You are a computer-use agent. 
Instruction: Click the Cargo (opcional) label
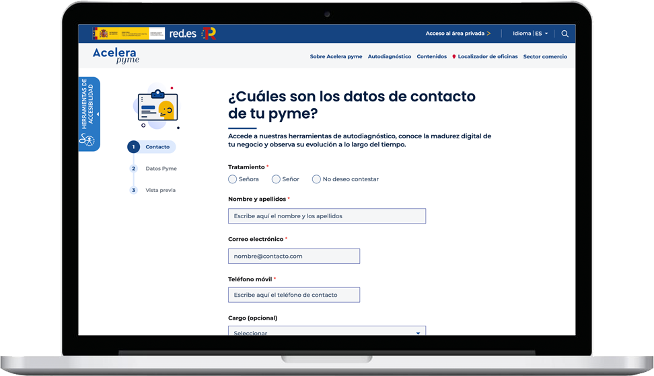pos(252,318)
